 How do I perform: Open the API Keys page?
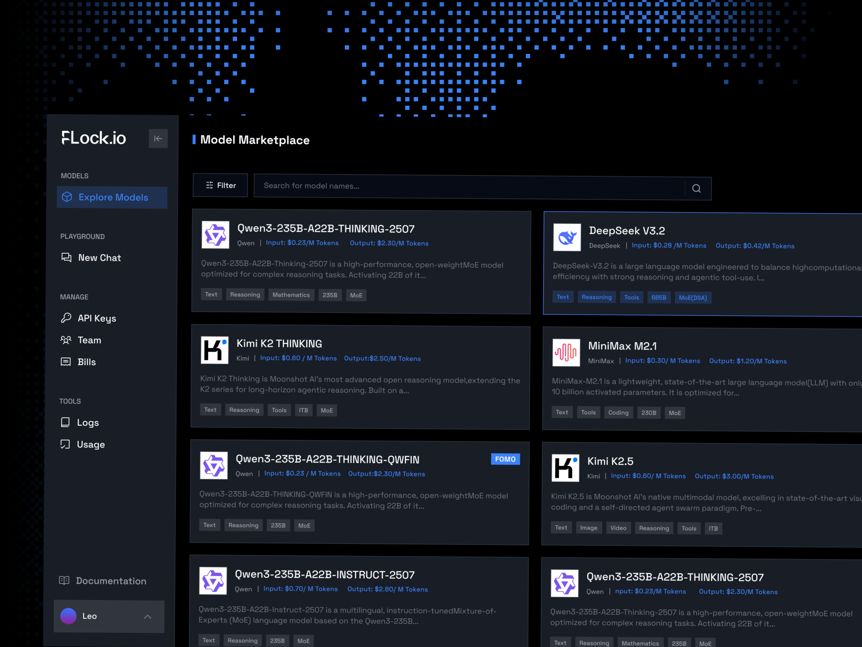pyautogui.click(x=89, y=318)
